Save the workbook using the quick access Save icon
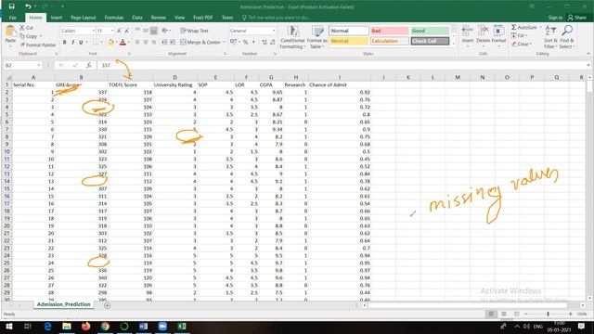This screenshot has height=334, width=594. [x=11, y=6]
